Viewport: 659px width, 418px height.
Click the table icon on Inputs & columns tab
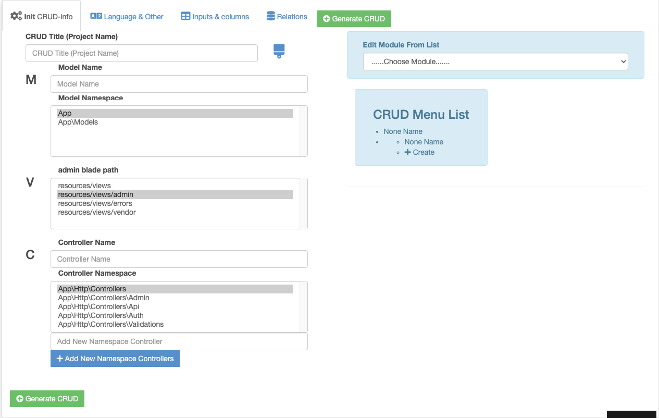[x=185, y=16]
